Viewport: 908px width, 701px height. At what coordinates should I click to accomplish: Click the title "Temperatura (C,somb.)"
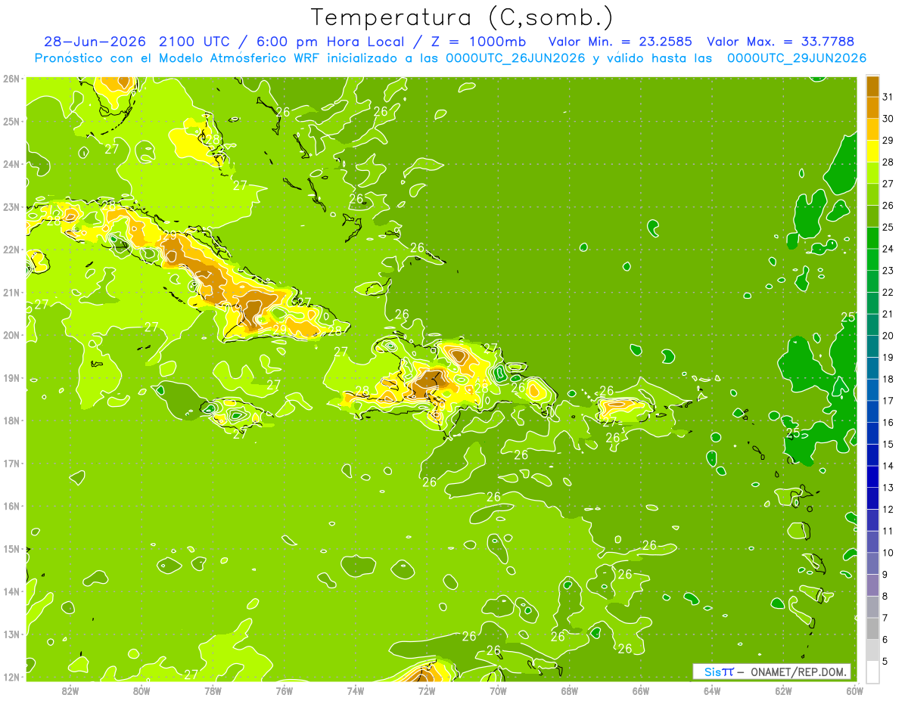[x=462, y=17]
